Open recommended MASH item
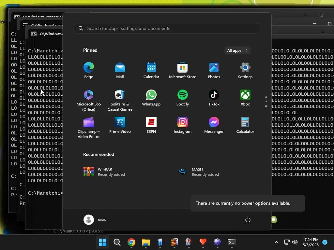The height and width of the screenshot is (250, 334). pos(199,172)
